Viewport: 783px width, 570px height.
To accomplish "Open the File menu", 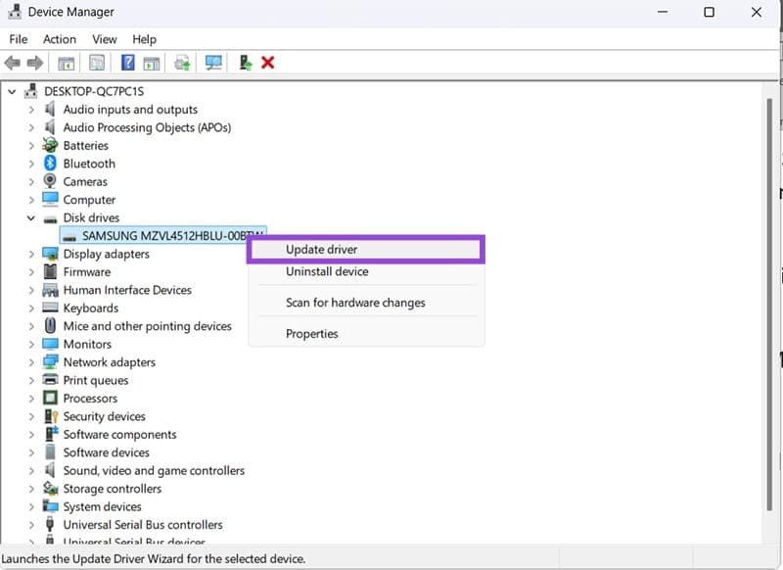I will tap(18, 39).
